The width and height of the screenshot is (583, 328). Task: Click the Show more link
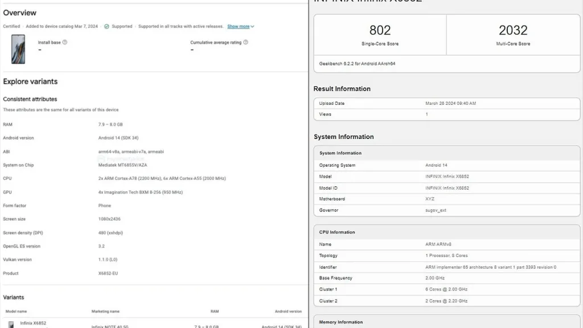click(239, 26)
